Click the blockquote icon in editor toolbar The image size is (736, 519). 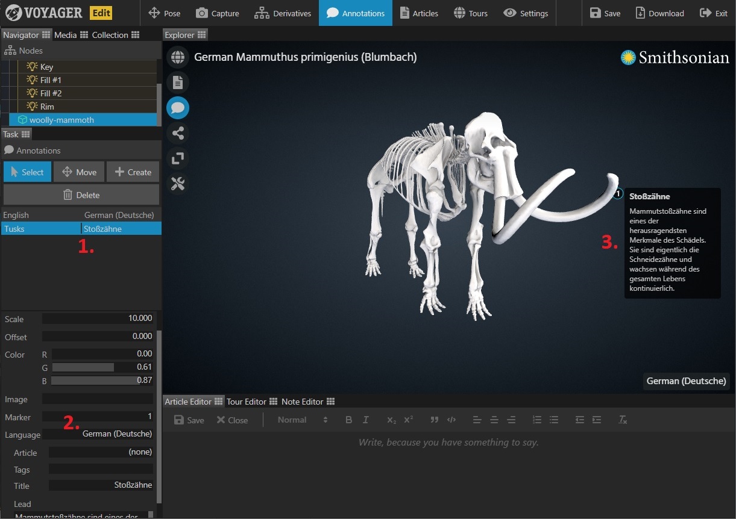click(x=434, y=420)
